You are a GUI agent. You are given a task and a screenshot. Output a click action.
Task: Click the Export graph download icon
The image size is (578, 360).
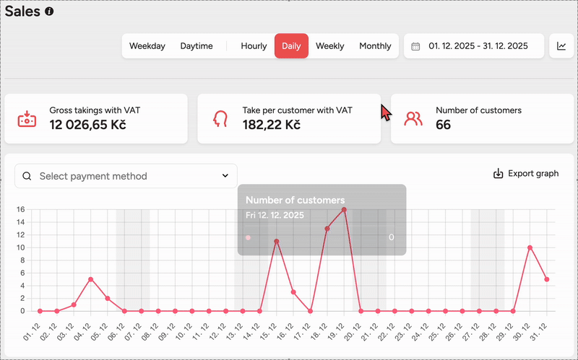click(498, 174)
